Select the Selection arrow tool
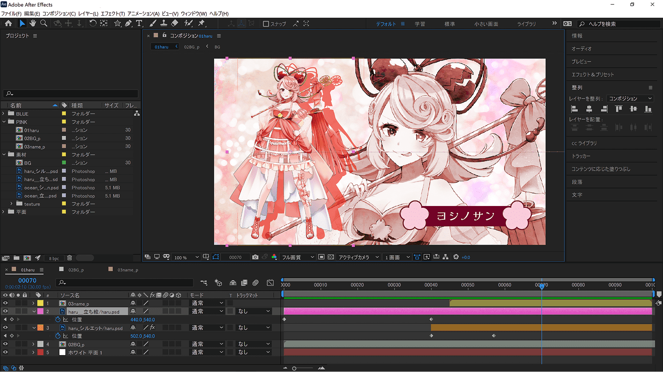This screenshot has width=663, height=372. point(22,23)
